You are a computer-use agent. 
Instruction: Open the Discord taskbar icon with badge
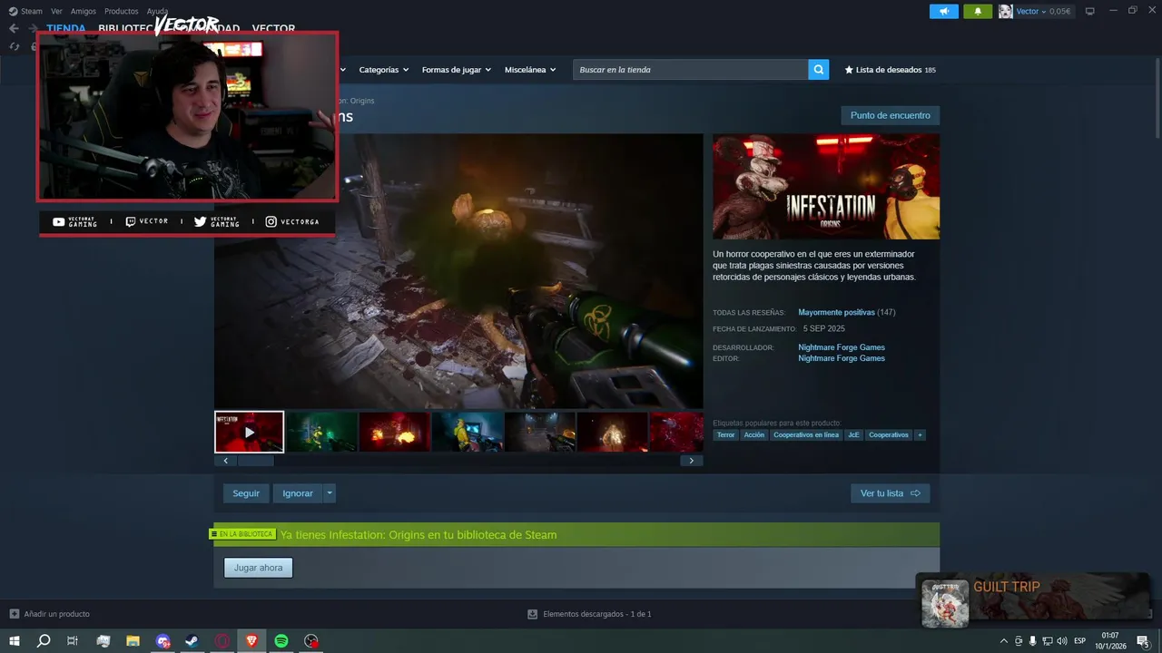coord(162,641)
